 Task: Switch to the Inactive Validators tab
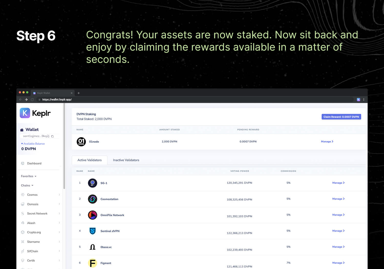pos(126,160)
